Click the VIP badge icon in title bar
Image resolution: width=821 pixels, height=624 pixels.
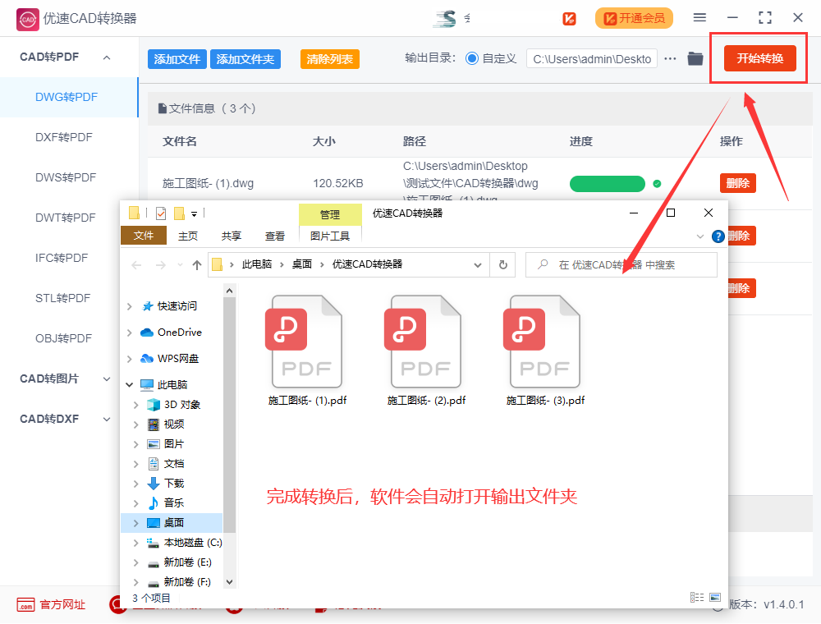pos(569,19)
